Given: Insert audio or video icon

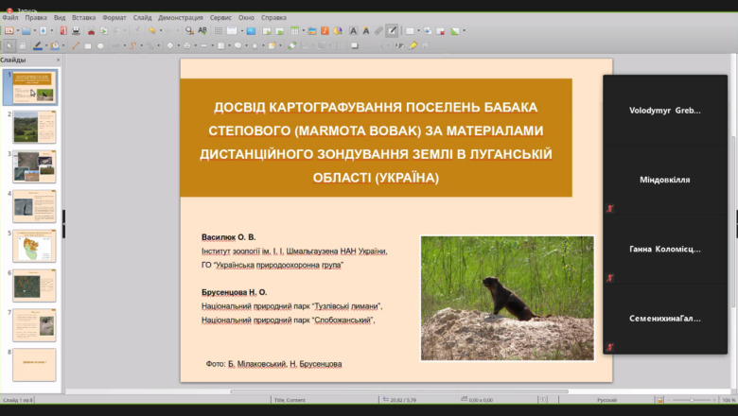Looking at the screenshot, I should [325, 31].
